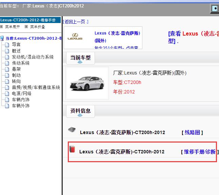This screenshot has width=219, height=195.
Task: Click the page icon beside 概述
Action: 7,51
